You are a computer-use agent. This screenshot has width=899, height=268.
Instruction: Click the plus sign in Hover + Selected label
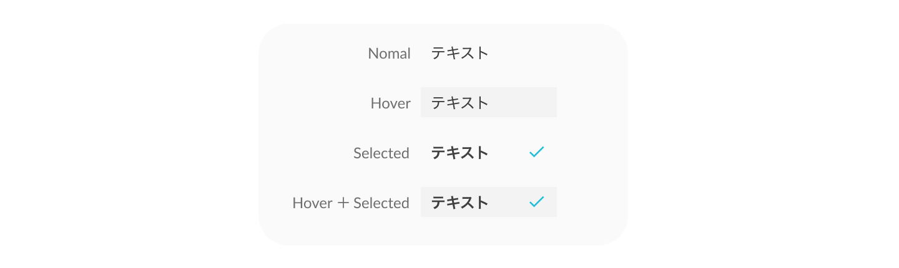pos(341,203)
